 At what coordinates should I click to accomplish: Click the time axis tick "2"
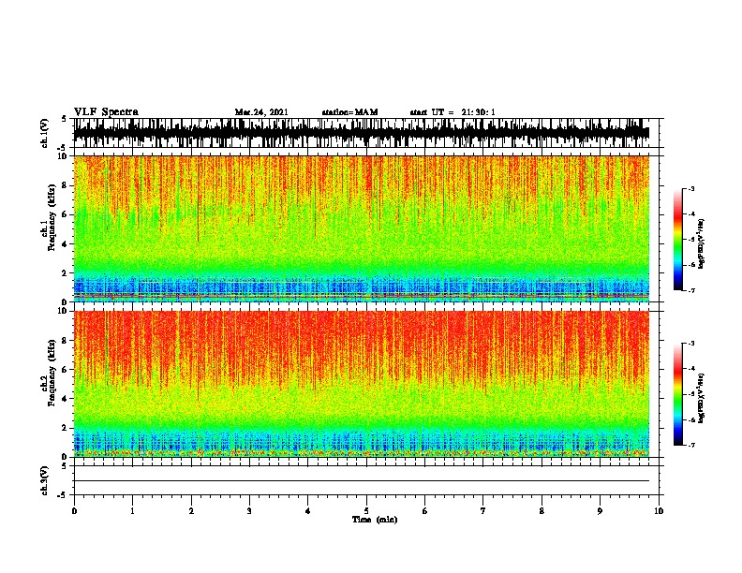[x=191, y=511]
